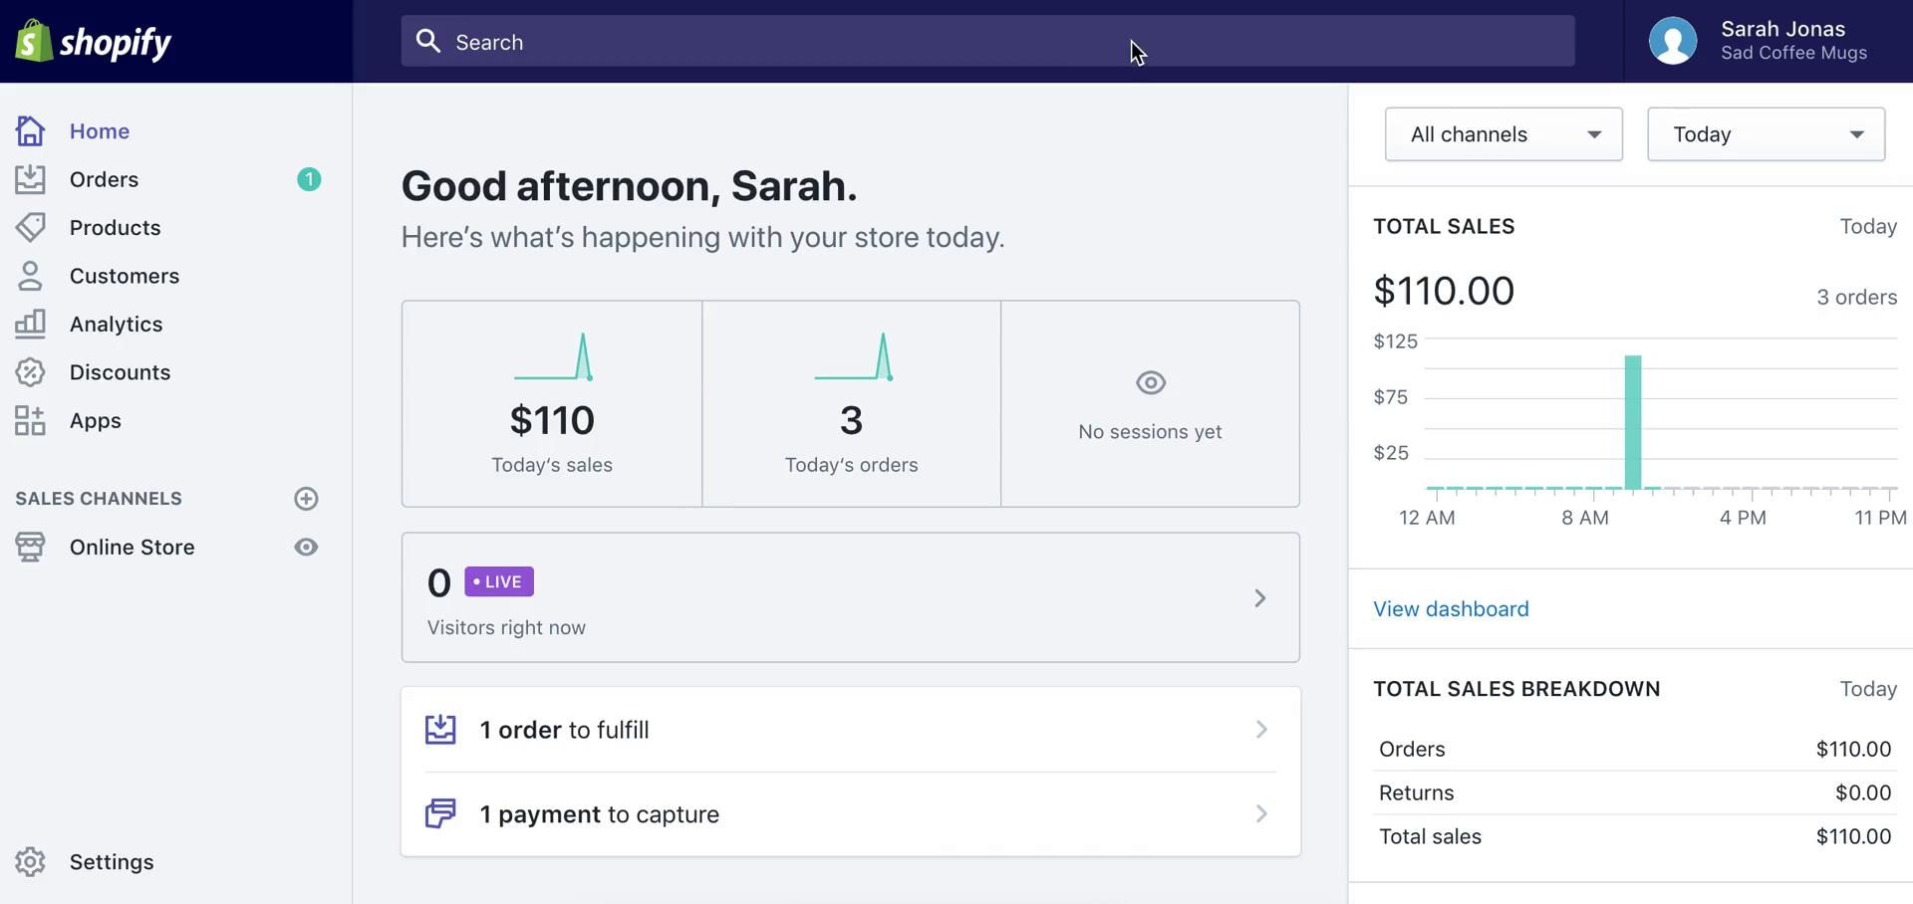Click the View dashboard link

(x=1451, y=609)
